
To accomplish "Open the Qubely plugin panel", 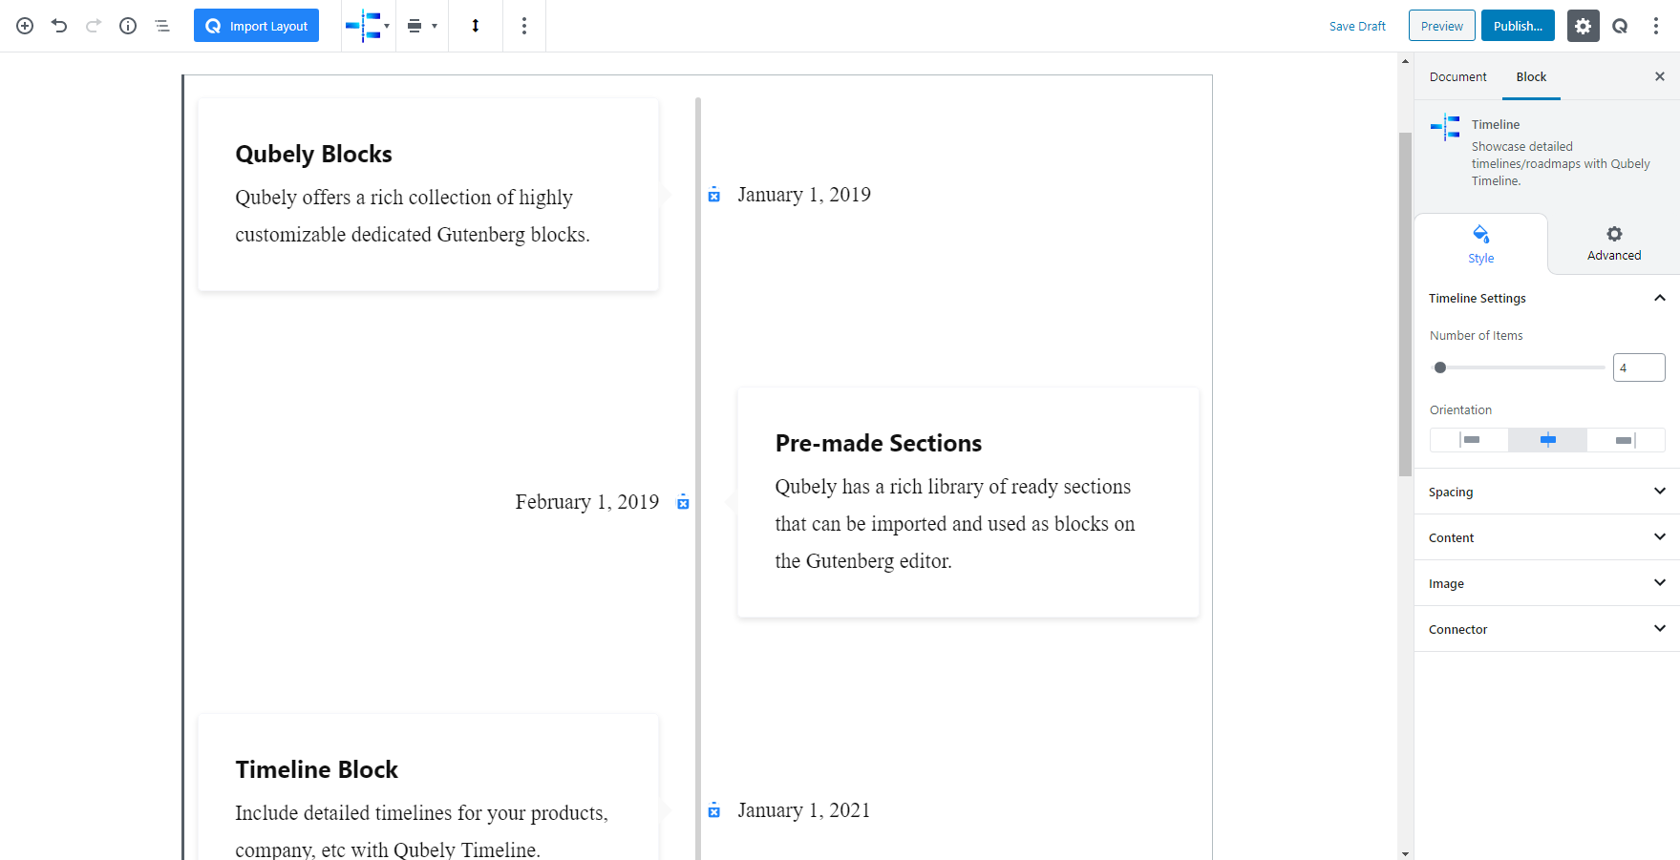I will coord(1621,26).
